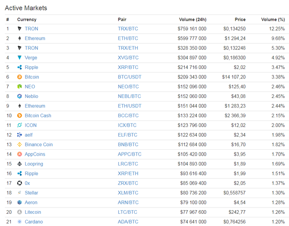The height and width of the screenshot is (226, 289).
Task: Click the Aeron cube icon
Action: click(19, 203)
